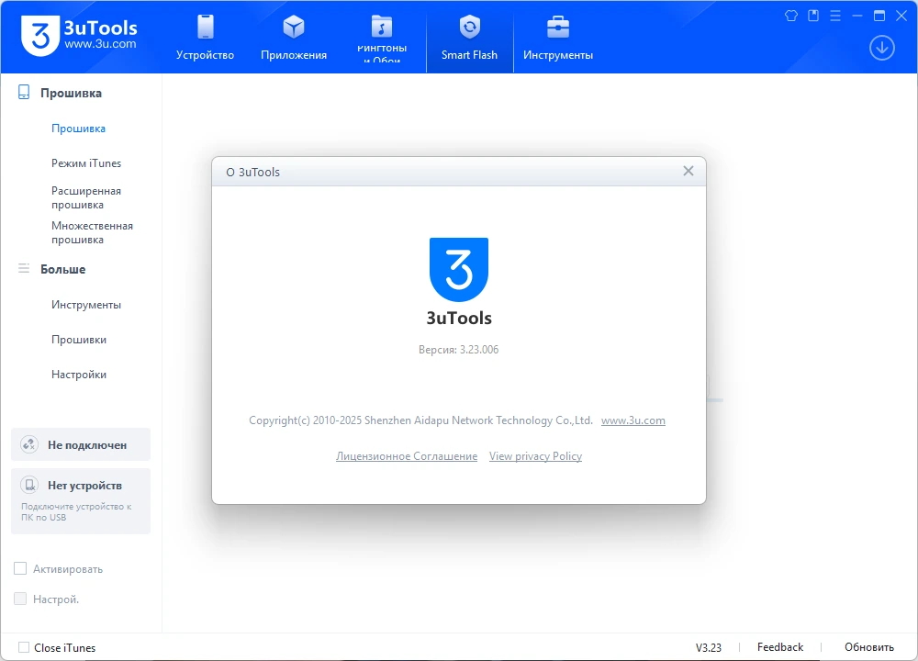Minimize the 3uTools window
918x661 pixels.
[857, 16]
